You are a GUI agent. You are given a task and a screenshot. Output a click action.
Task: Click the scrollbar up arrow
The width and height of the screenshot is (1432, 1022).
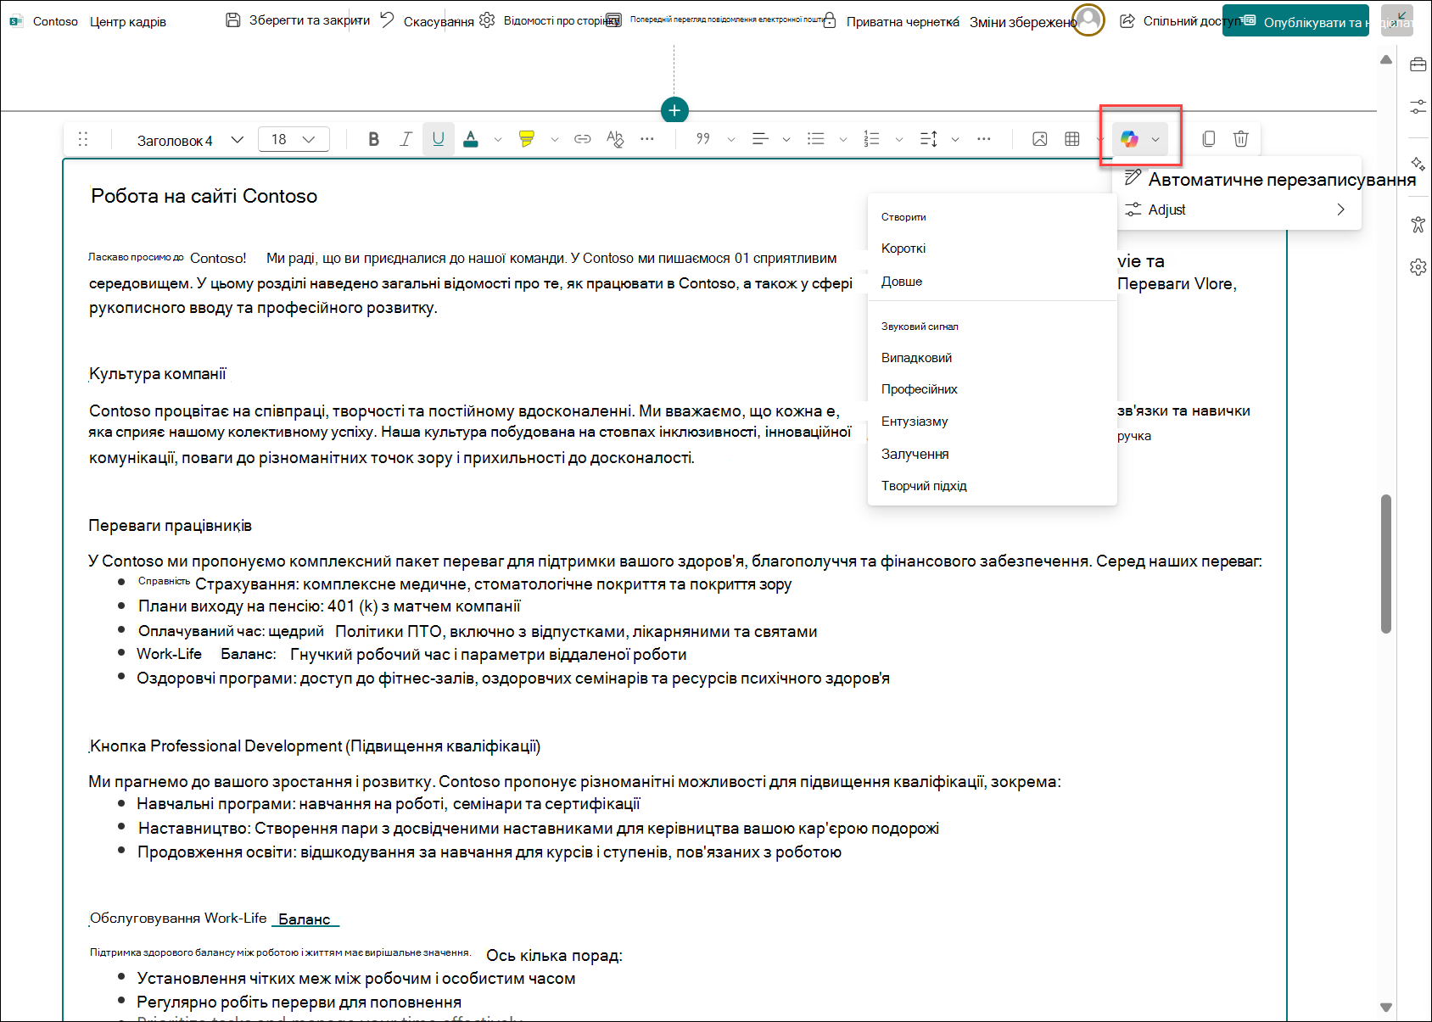(x=1386, y=59)
